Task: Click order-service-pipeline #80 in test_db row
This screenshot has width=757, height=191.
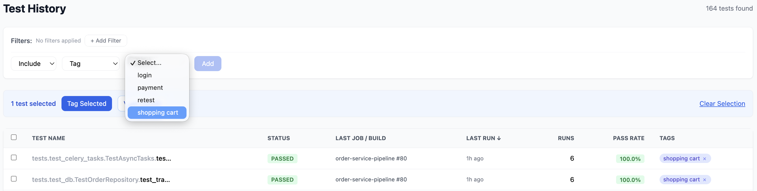Action: (371, 180)
